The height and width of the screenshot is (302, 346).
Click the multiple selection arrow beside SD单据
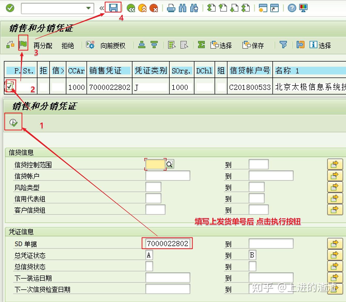pyautogui.click(x=335, y=243)
